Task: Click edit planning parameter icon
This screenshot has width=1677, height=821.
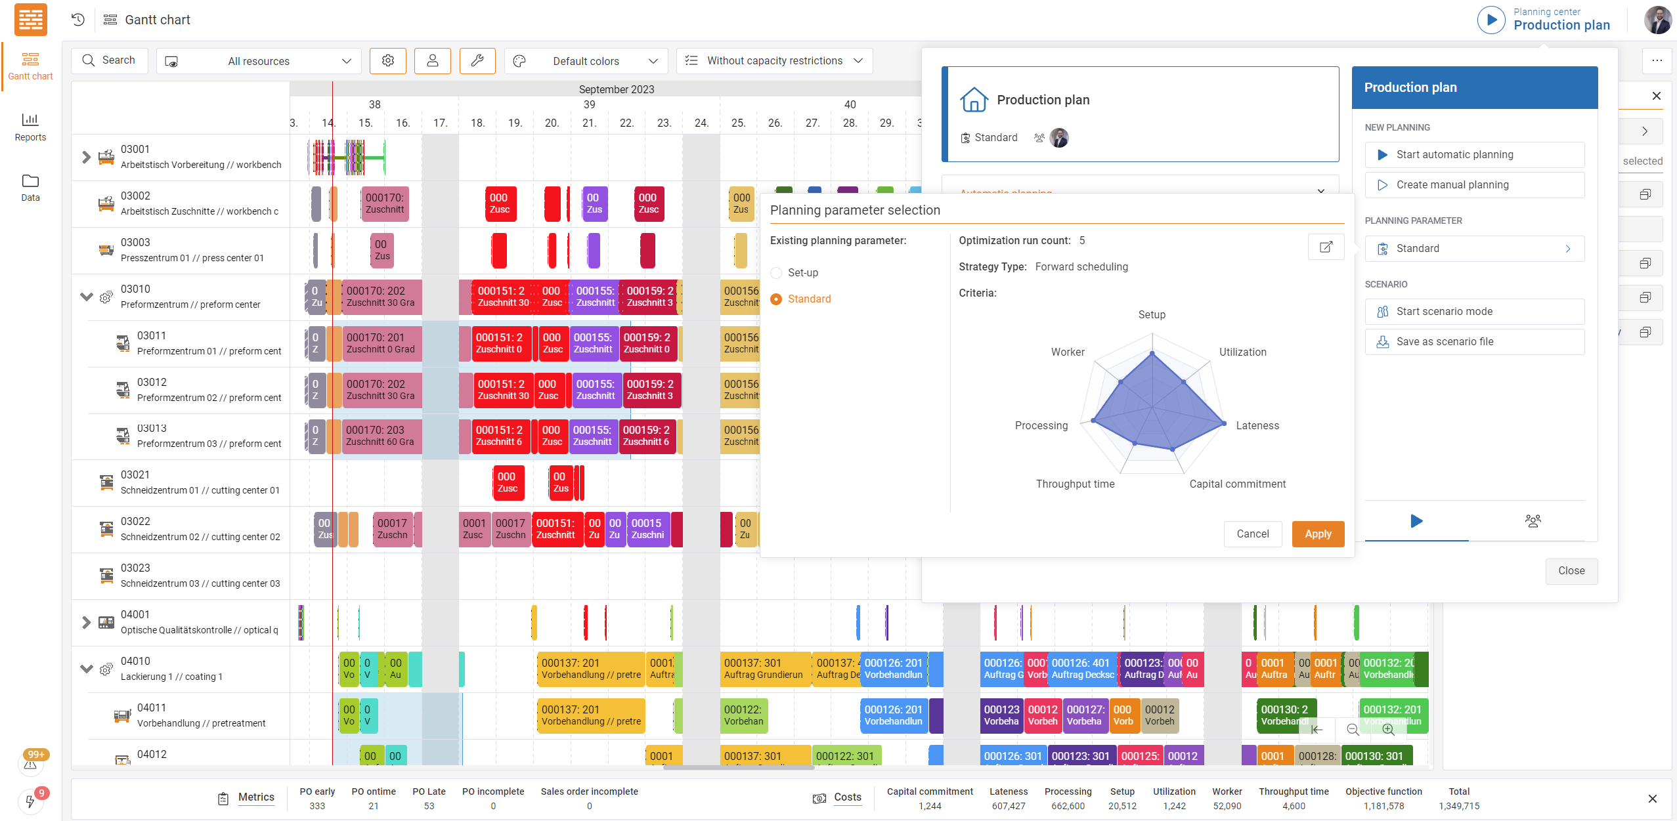Action: point(1326,247)
